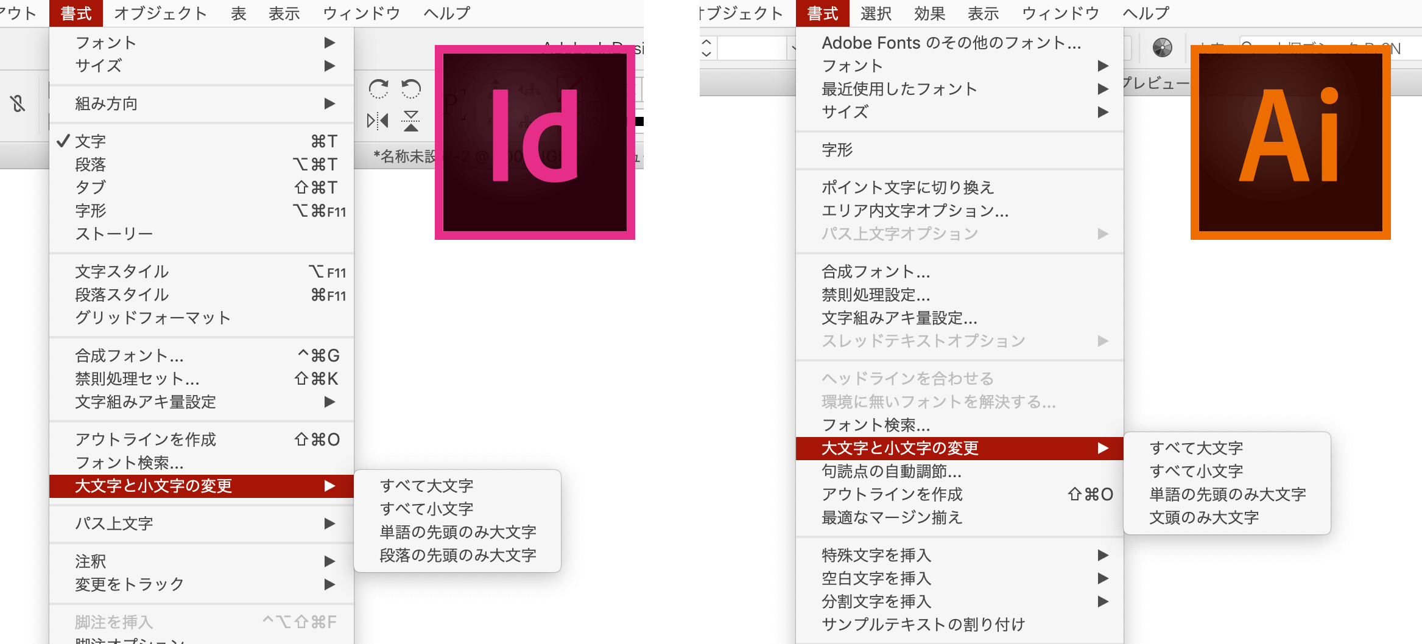The width and height of the screenshot is (1422, 644).
Task: Choose 単語の先頭のみ大文字 in InDesign submenu
Action: pos(457,532)
